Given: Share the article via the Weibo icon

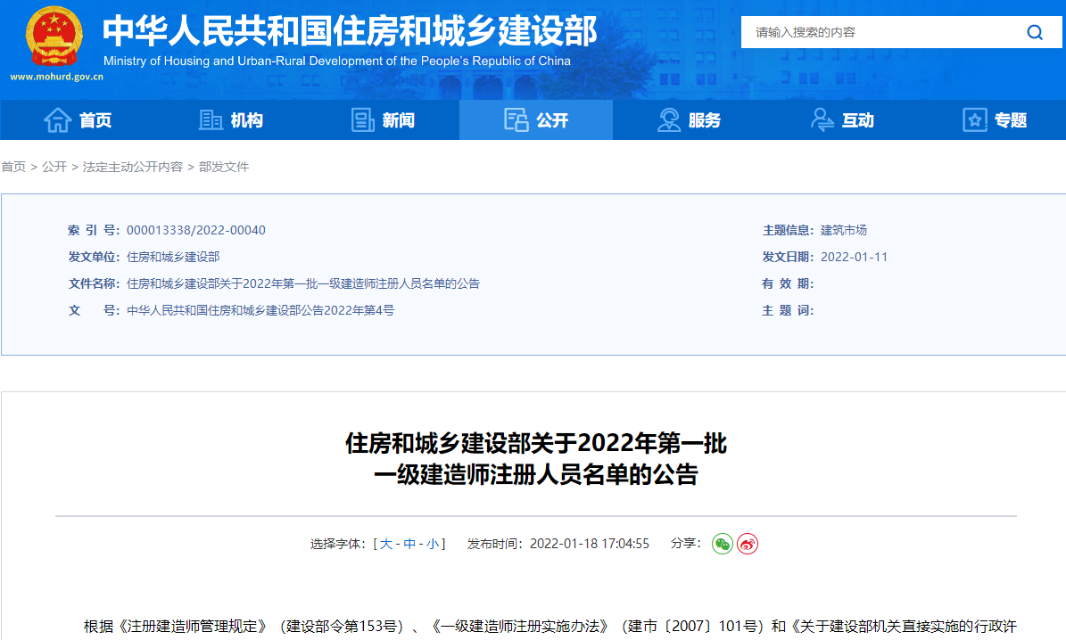Looking at the screenshot, I should pos(747,544).
